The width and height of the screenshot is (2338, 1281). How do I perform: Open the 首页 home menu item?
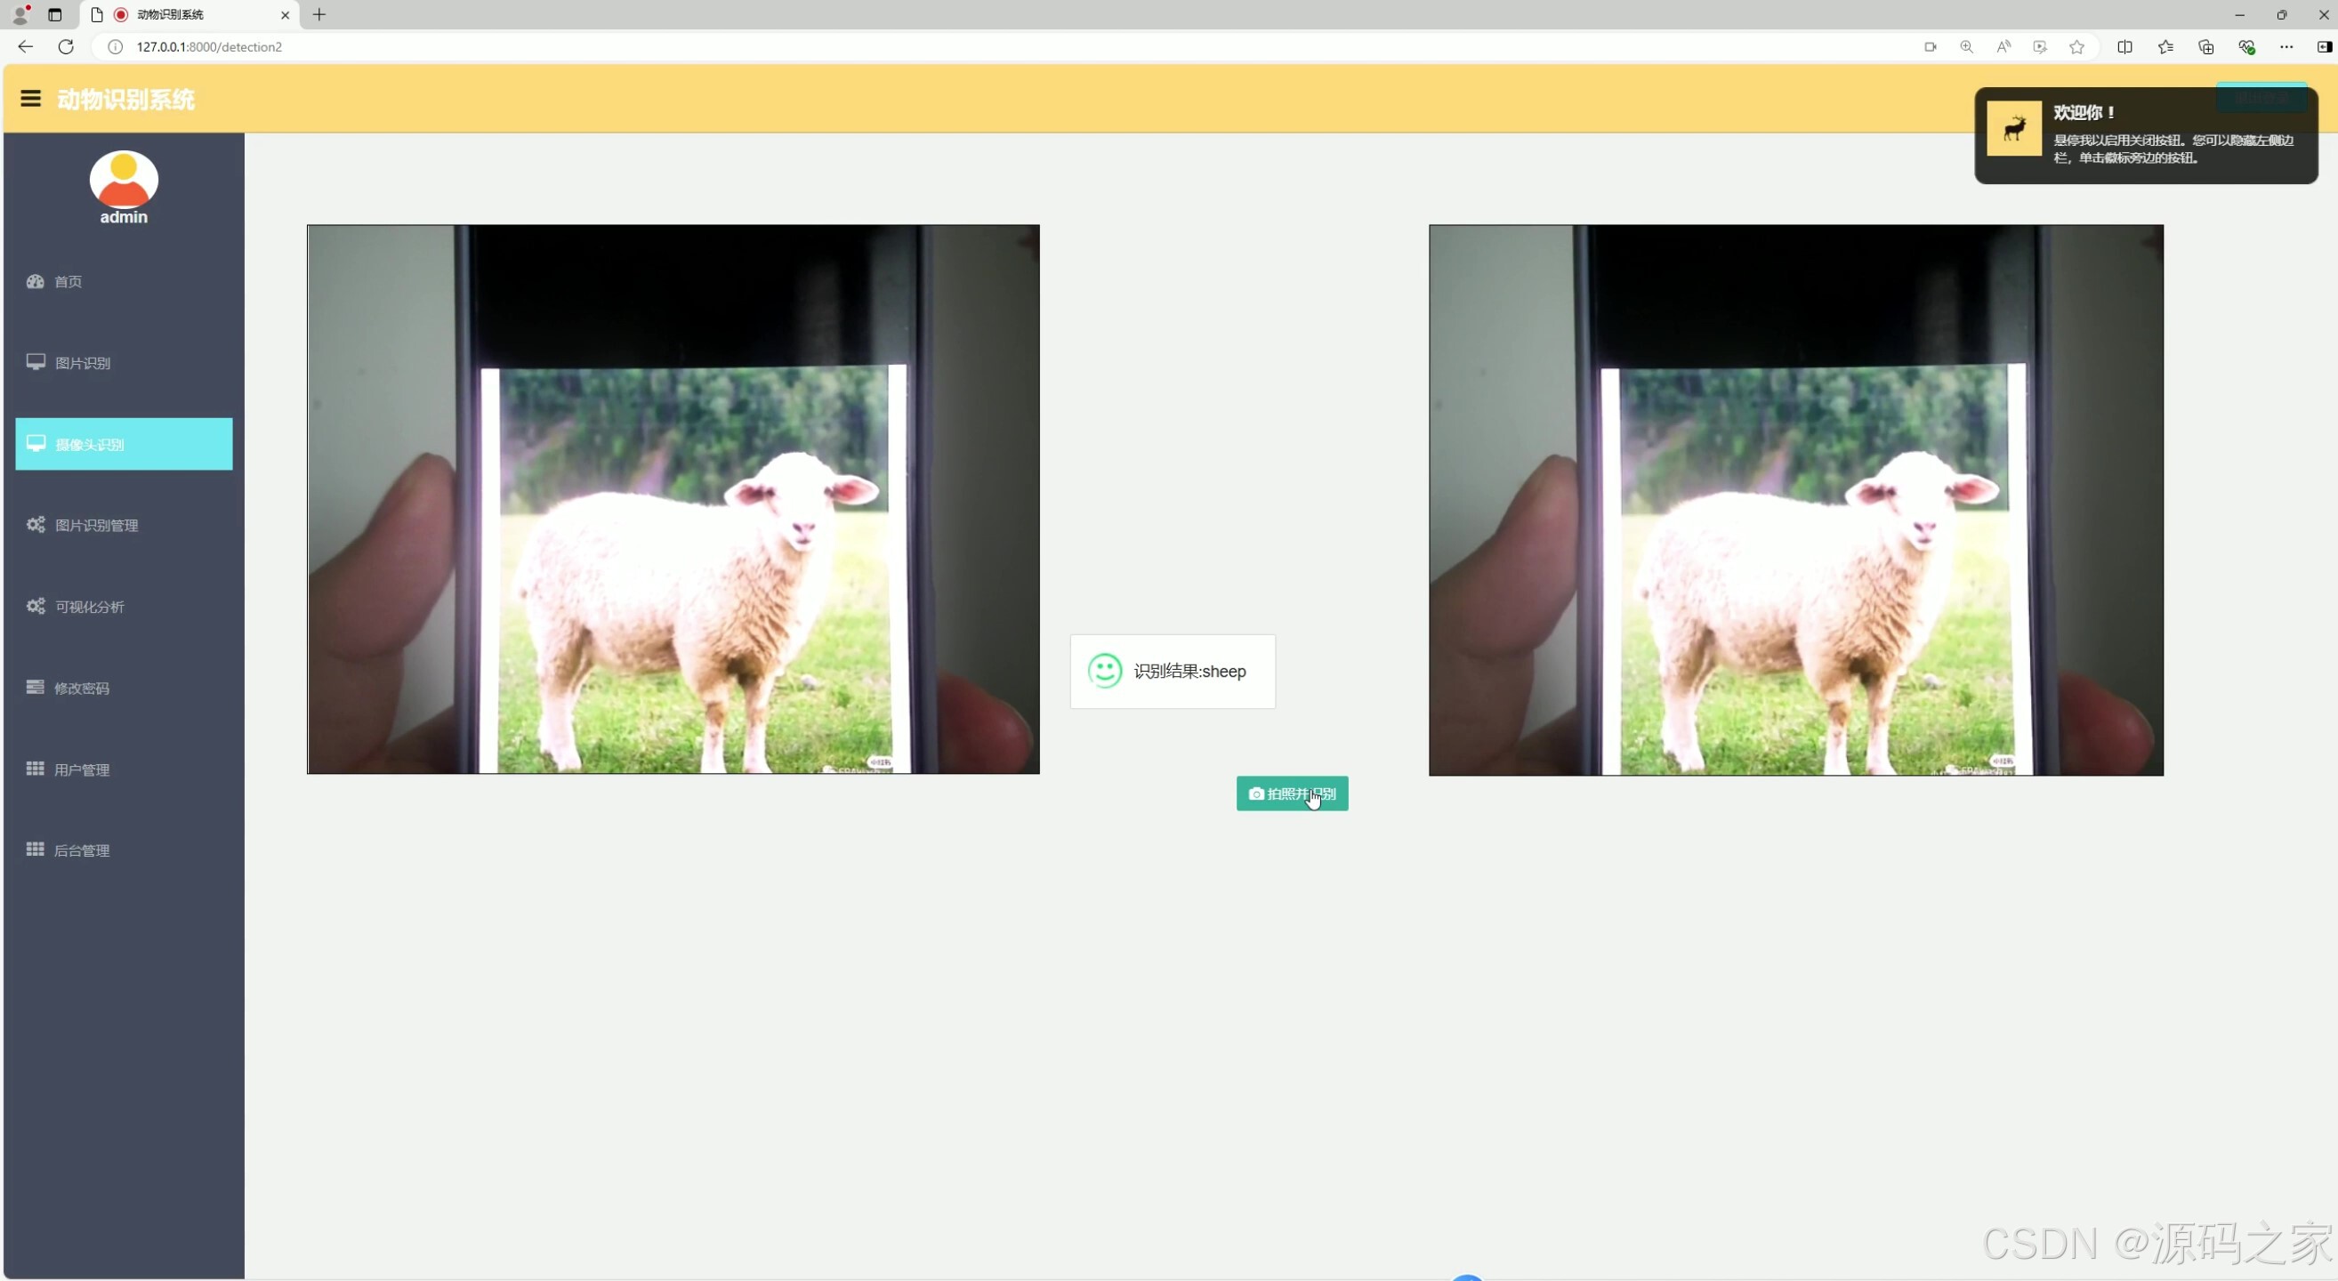(x=69, y=281)
